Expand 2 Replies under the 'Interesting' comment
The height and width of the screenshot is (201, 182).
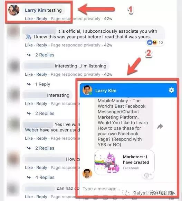pyautogui.click(x=45, y=114)
